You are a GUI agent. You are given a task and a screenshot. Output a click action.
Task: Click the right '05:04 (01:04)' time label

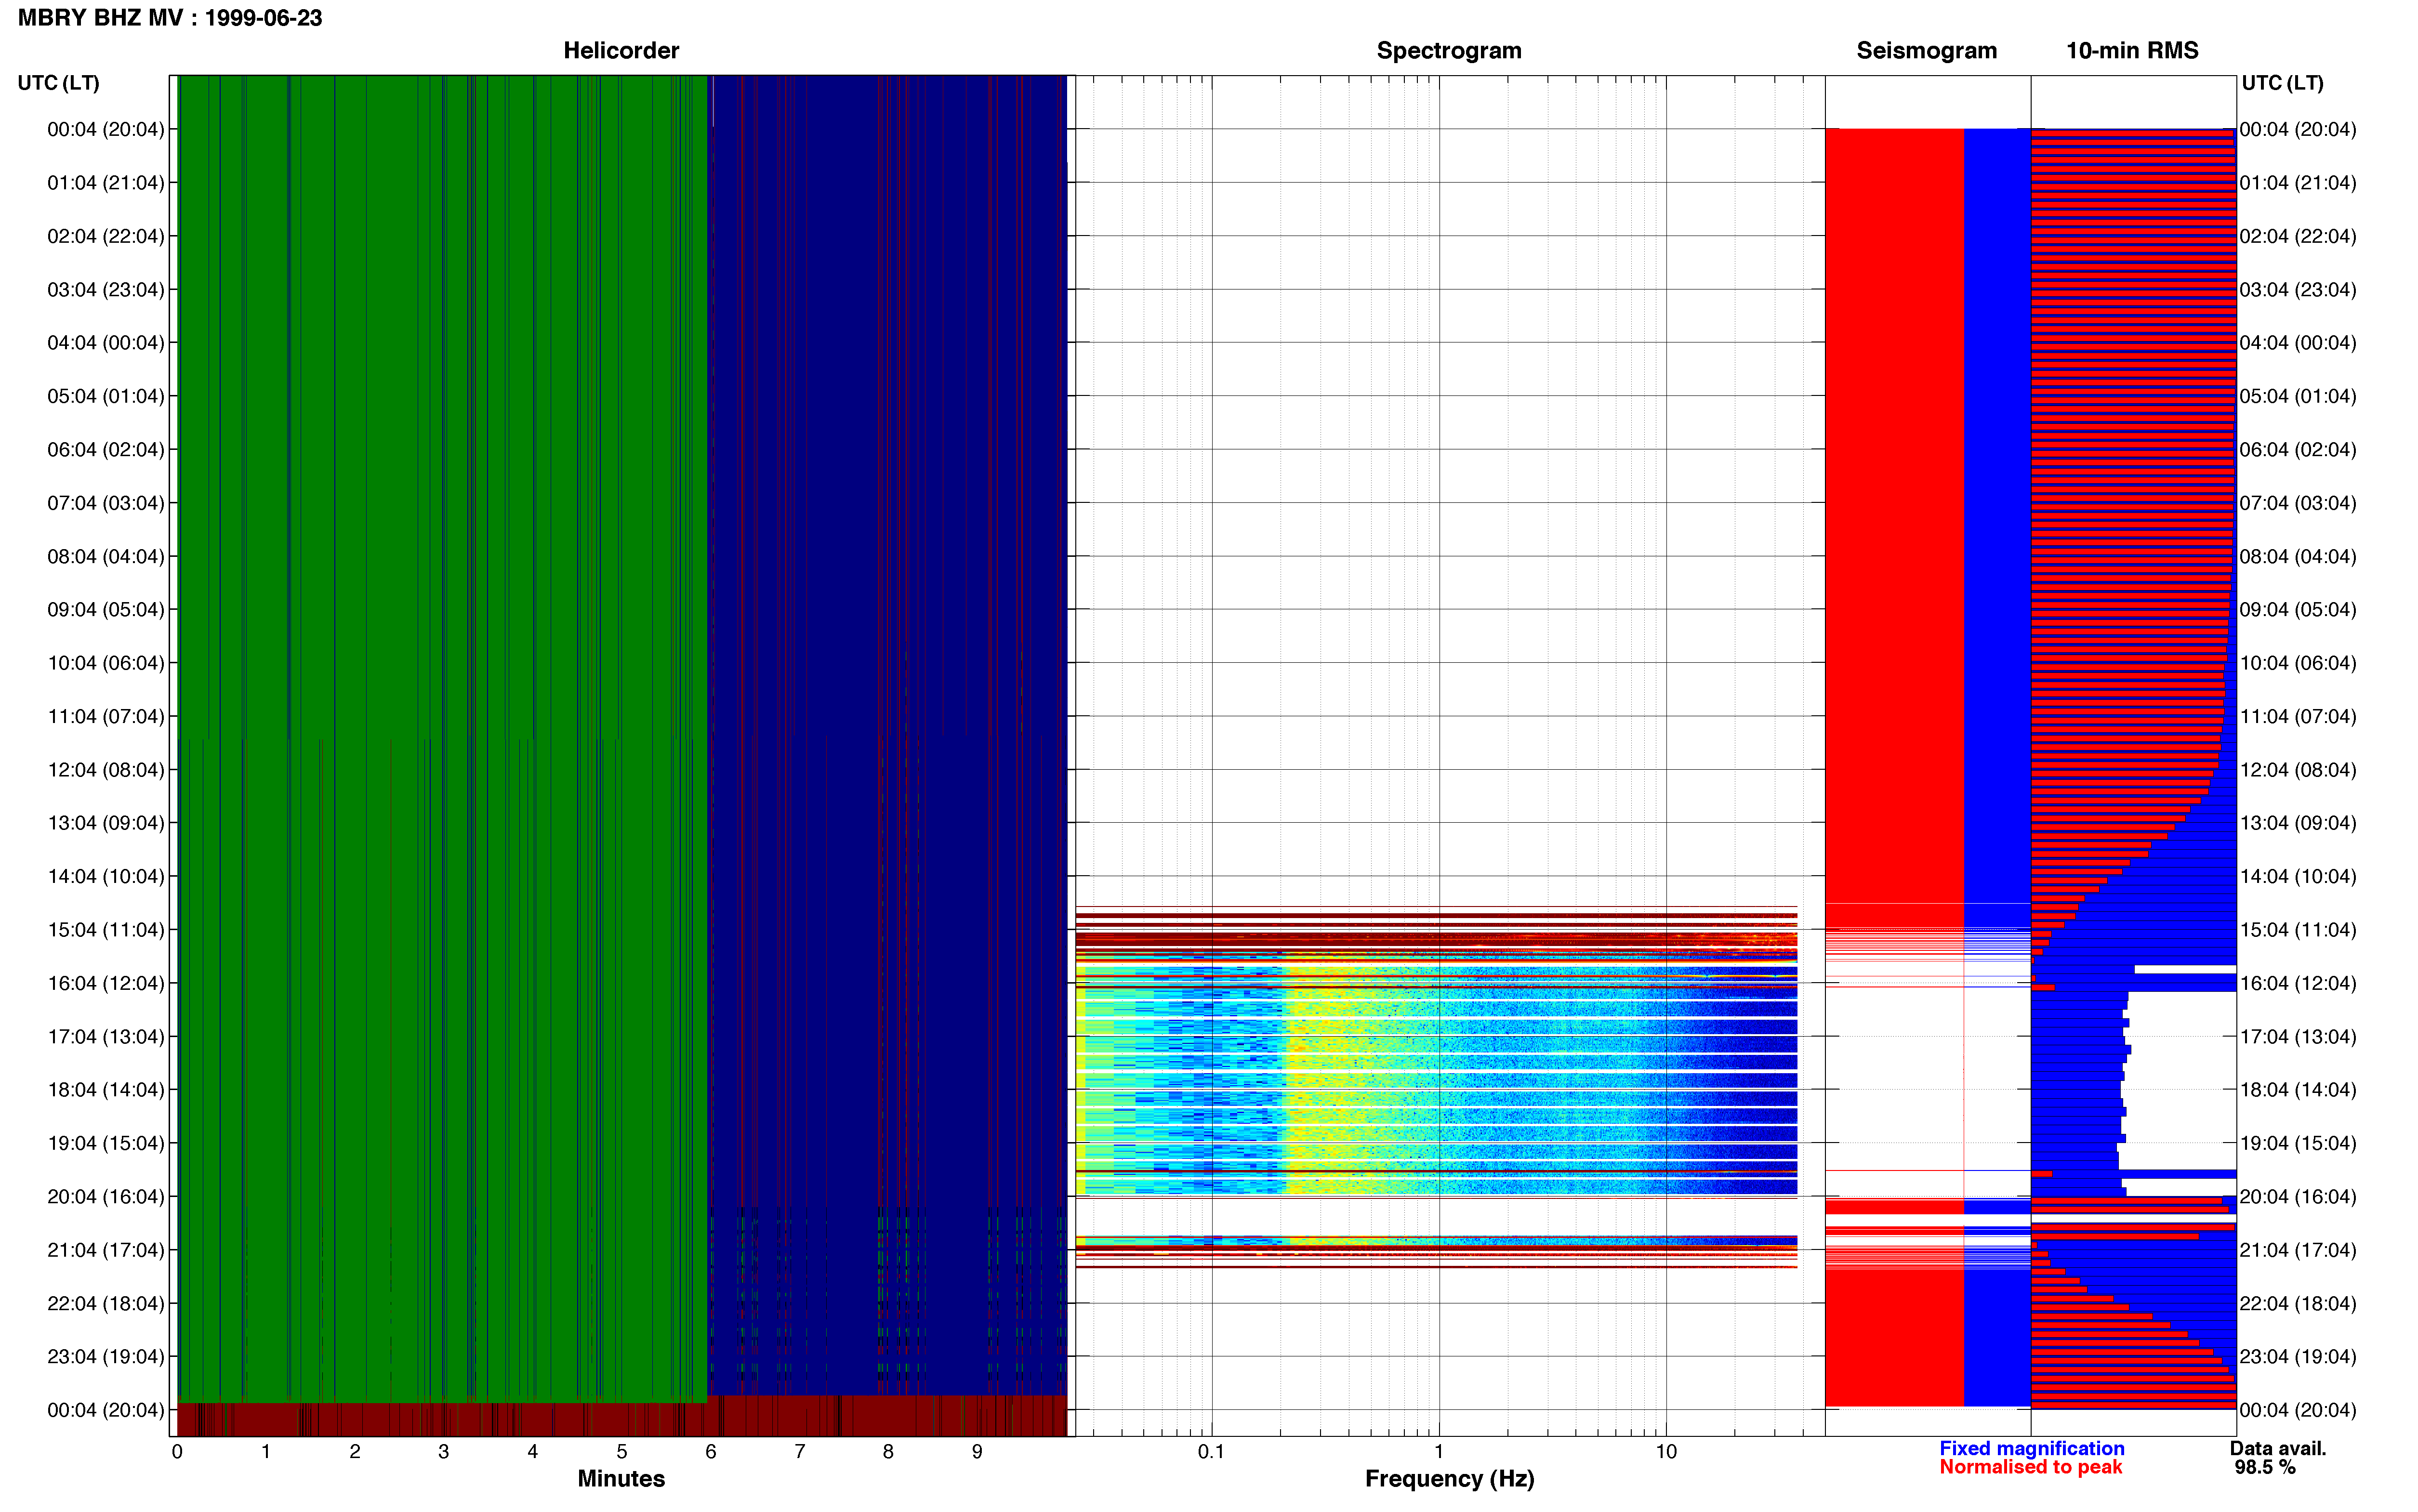[2298, 396]
